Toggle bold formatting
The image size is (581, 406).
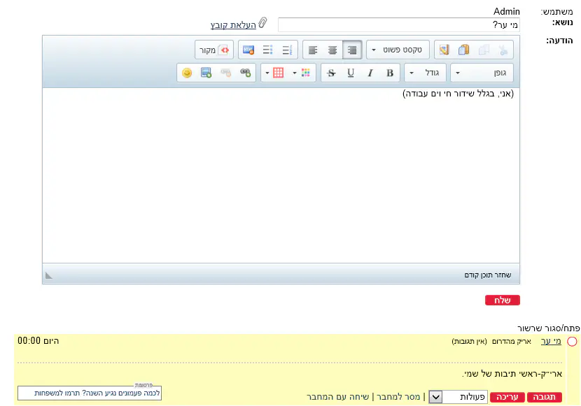[x=390, y=73]
